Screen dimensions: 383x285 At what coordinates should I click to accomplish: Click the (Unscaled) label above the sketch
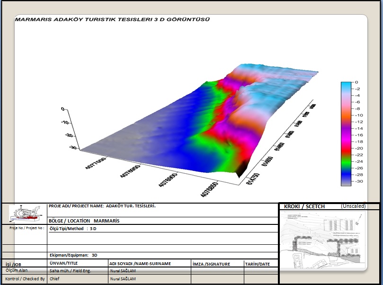pyautogui.click(x=354, y=206)
